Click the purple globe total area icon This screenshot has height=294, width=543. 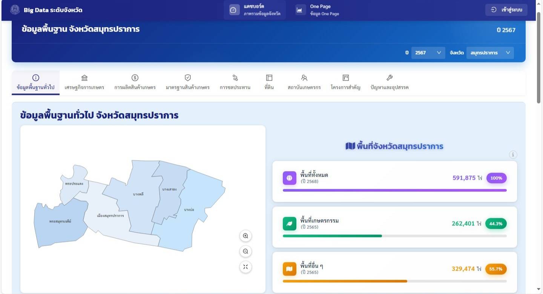click(x=289, y=178)
